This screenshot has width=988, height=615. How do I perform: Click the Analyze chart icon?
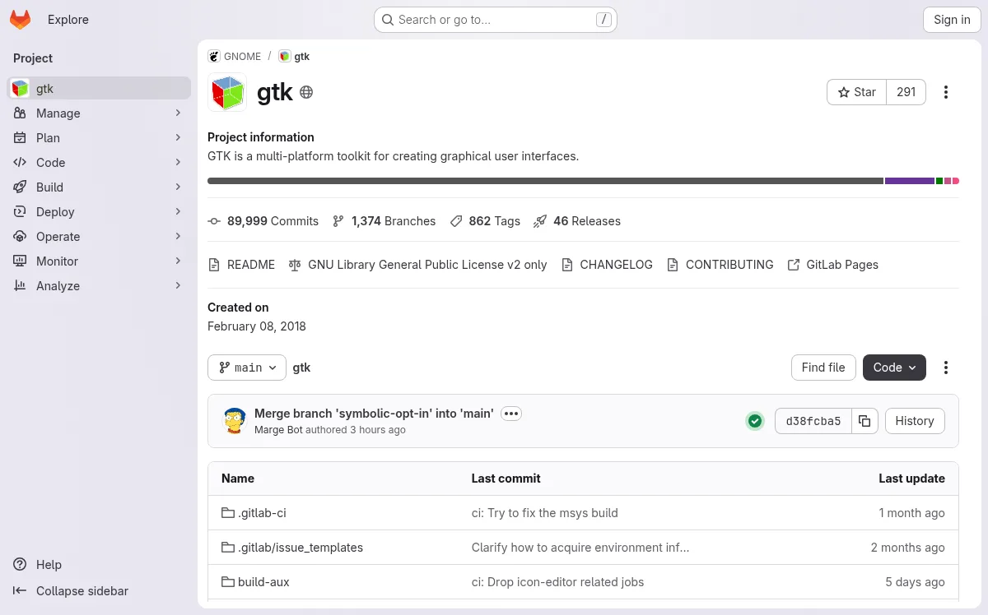[x=20, y=286]
